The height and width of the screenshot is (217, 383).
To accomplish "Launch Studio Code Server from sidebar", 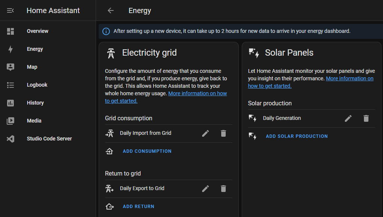I will click(x=49, y=139).
